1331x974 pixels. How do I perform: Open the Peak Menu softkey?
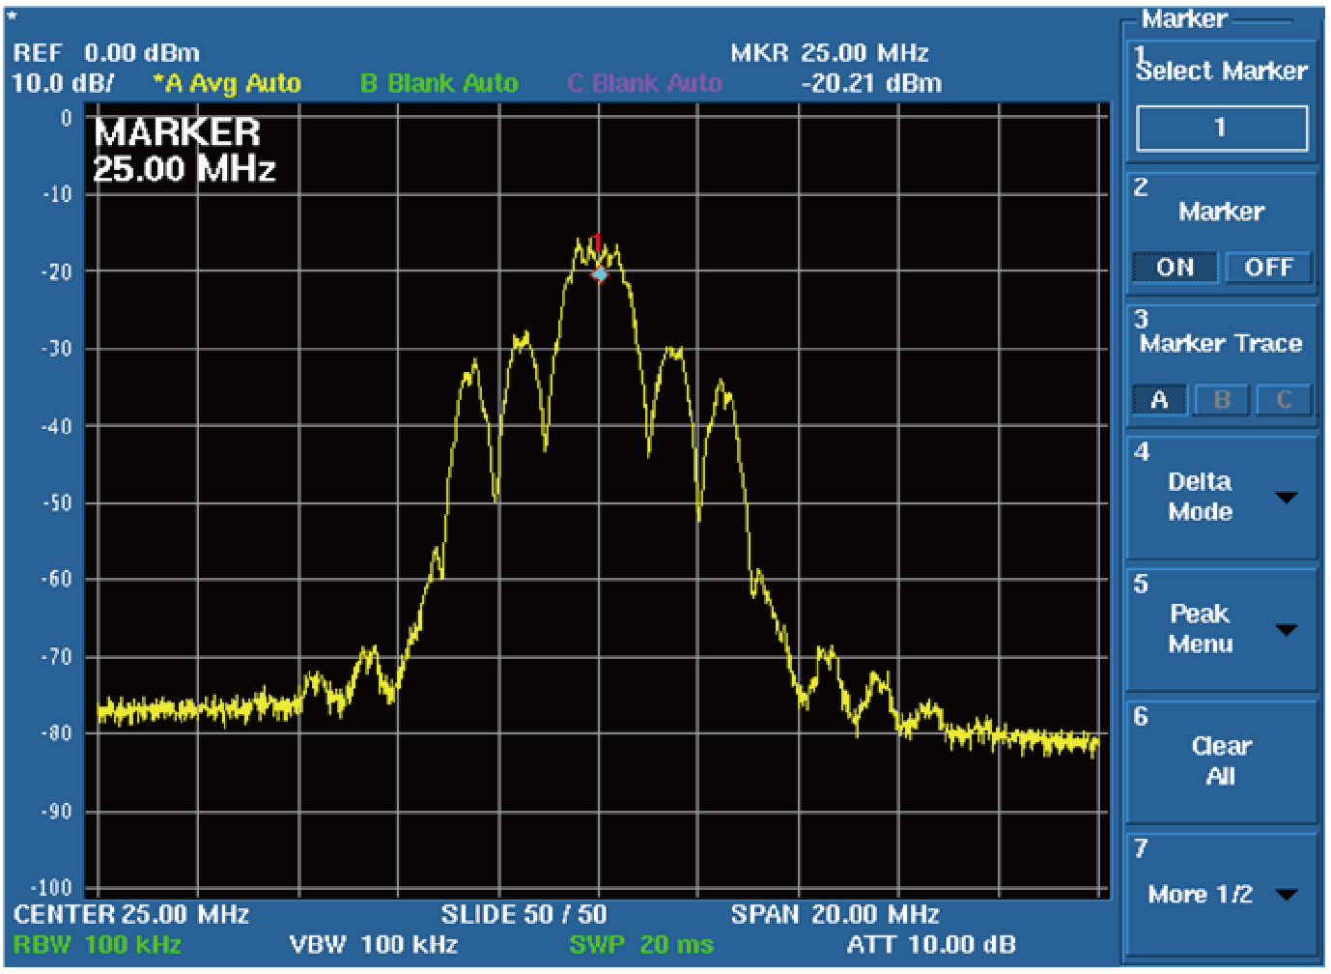(1200, 629)
